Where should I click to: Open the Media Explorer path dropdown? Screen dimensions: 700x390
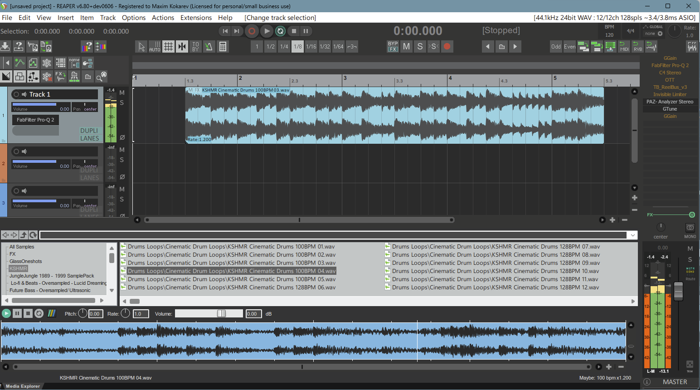pos(632,235)
